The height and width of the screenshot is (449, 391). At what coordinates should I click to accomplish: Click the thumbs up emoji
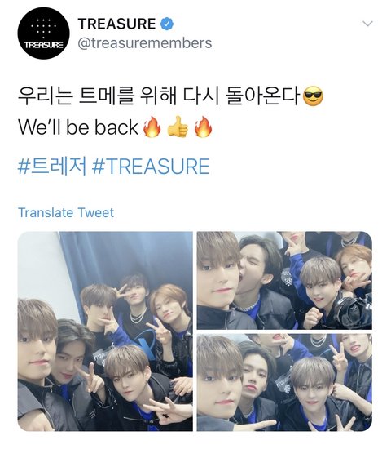click(x=178, y=127)
